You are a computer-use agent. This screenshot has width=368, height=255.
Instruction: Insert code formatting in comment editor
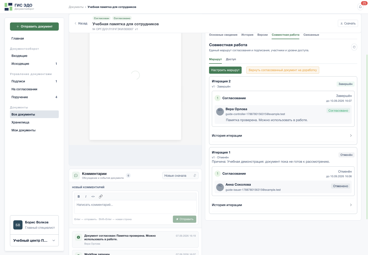tap(93, 197)
